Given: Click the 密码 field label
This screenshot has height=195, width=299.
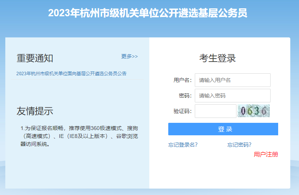Looking at the screenshot, I should click(x=185, y=96).
